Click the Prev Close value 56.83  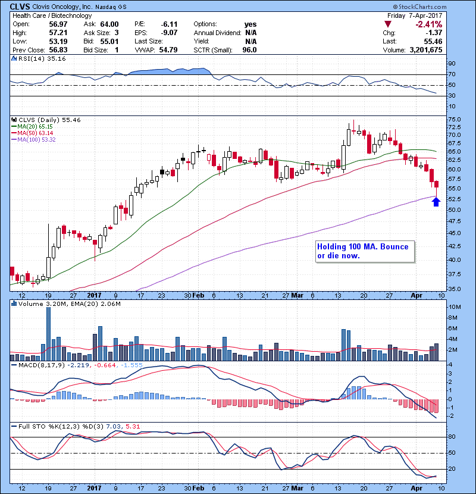58,50
